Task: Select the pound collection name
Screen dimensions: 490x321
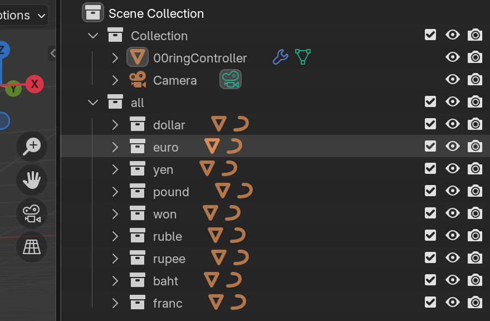Action: click(171, 192)
